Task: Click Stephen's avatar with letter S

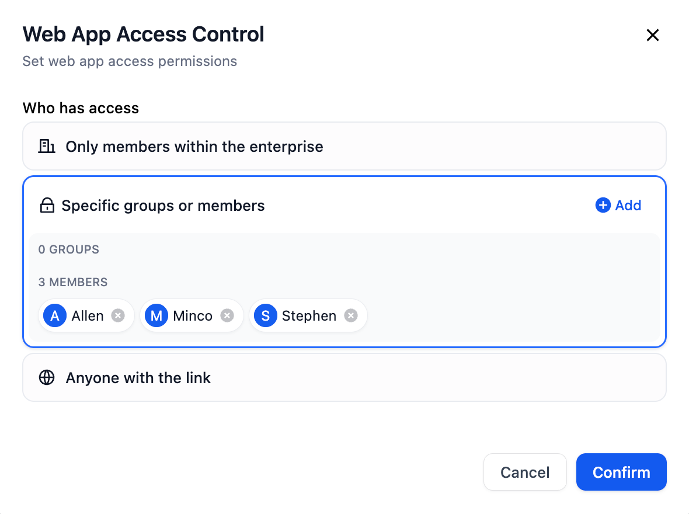Action: click(x=266, y=315)
